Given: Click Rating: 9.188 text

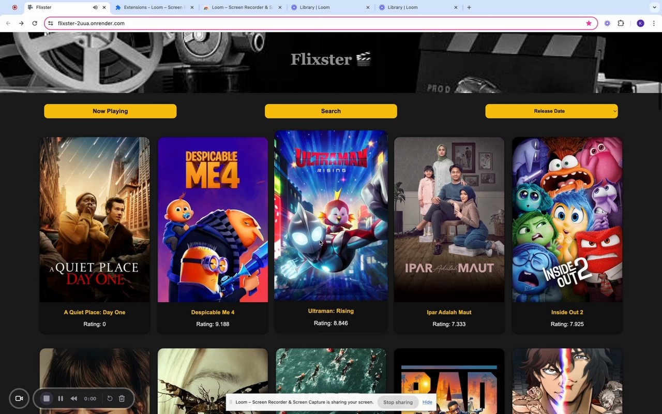Looking at the screenshot, I should pos(213,324).
